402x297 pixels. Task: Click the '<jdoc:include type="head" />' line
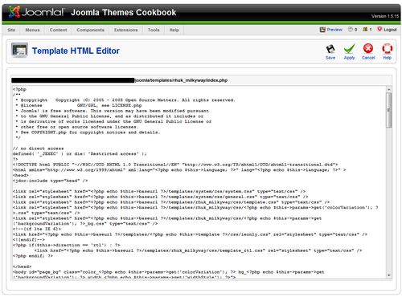pyautogui.click(x=50, y=181)
